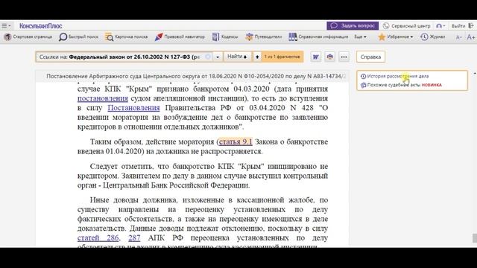This screenshot has height=268, width=477.
Task: Open the 'Постановления' Правительства РФ link
Action: click(133, 108)
